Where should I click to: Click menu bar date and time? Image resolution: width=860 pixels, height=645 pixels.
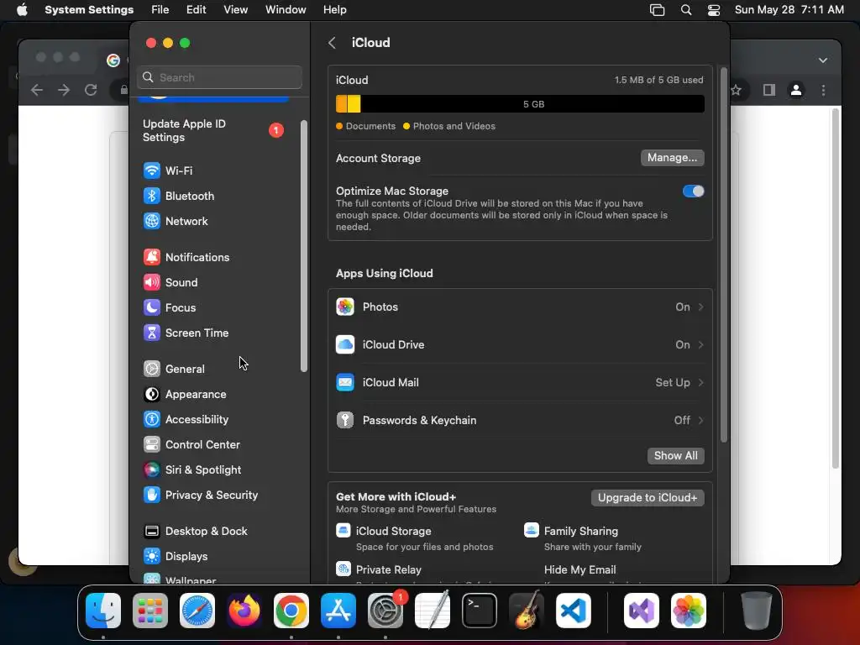tap(789, 10)
